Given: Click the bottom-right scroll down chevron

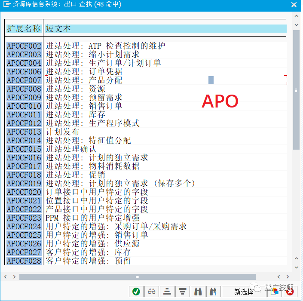Looking at the screenshot, I should [x=296, y=267].
